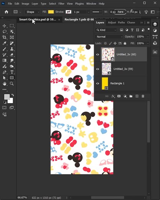The height and width of the screenshot is (200, 160).
Task: Select the Lasso tool
Action: (x=5, y=32)
